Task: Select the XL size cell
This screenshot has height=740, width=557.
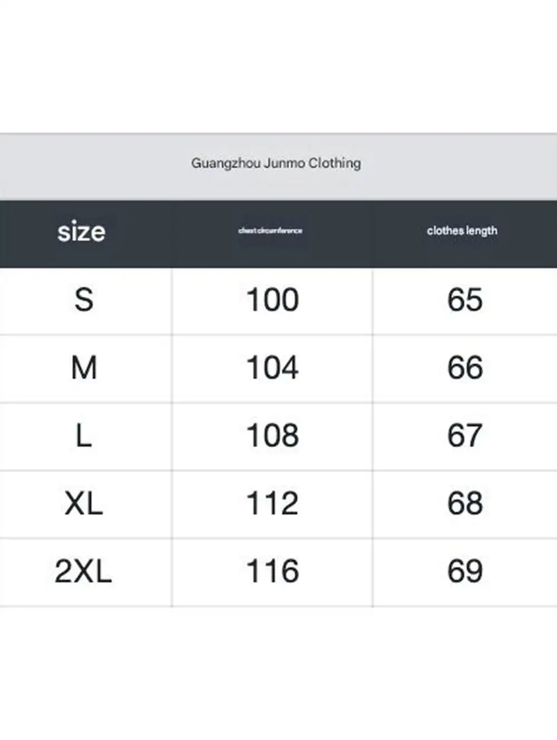Action: pyautogui.click(x=84, y=504)
